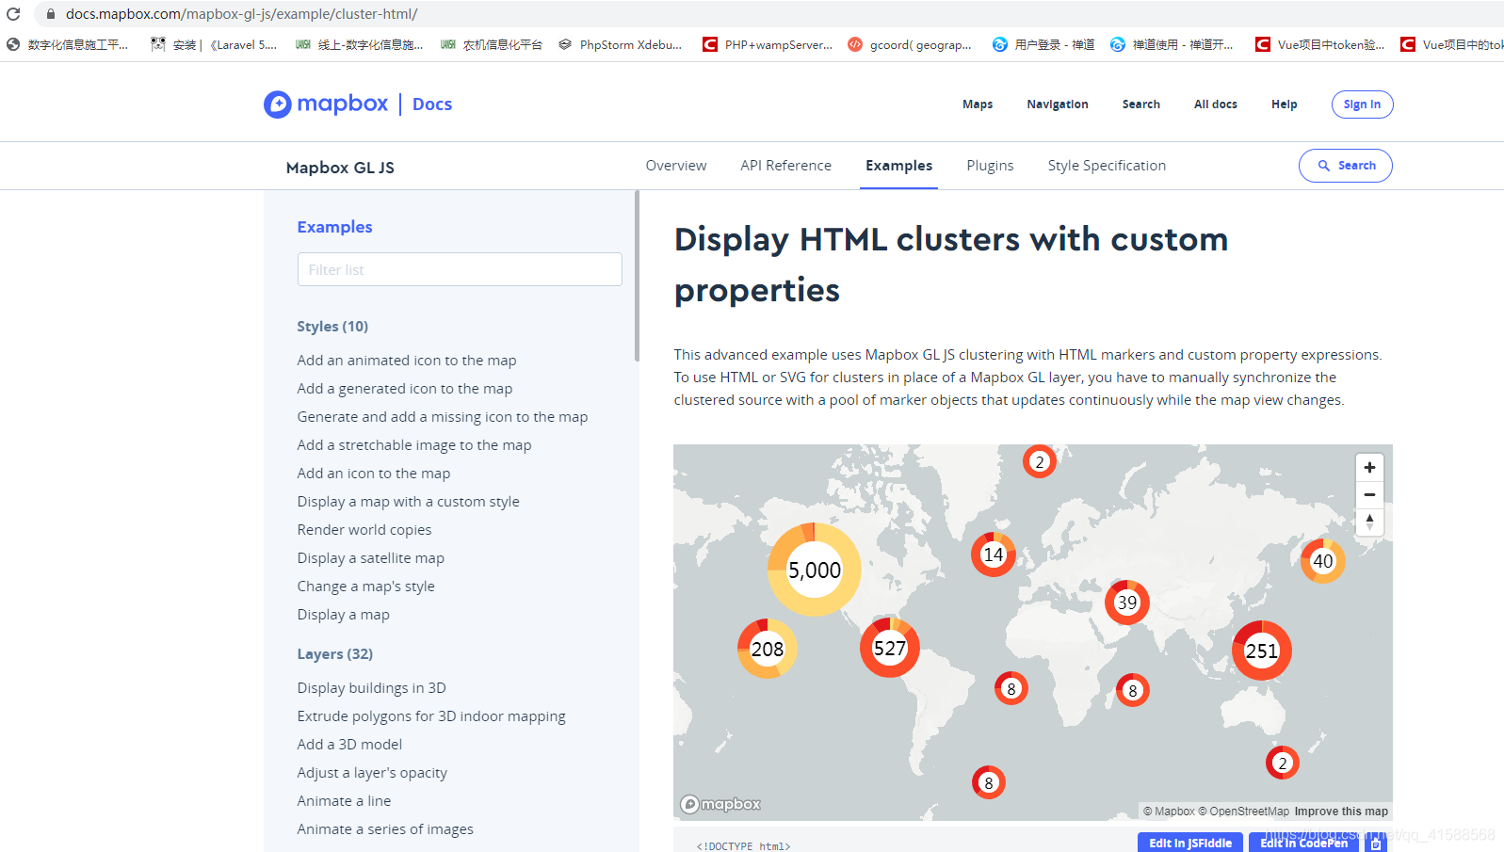This screenshot has height=852, width=1504.
Task: Click the sidebar scrollbar
Action: [637, 276]
